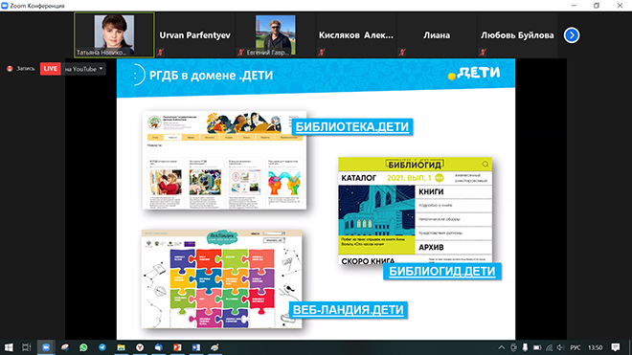Click muted microphone icon on Лиана tile
The height and width of the screenshot is (355, 632).
point(402,52)
